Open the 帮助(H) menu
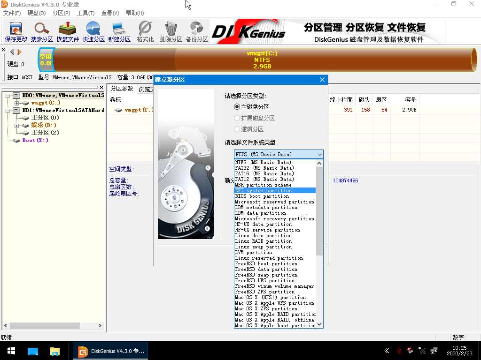The width and height of the screenshot is (481, 360). click(135, 13)
